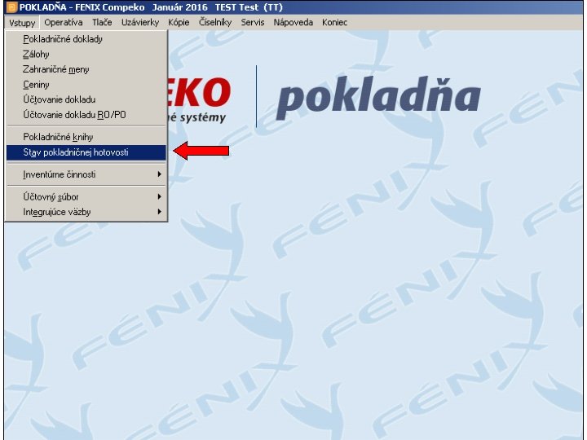Viewport: 587px width, 440px height.
Task: Choose the Zálohy menu entry
Action: (x=86, y=55)
